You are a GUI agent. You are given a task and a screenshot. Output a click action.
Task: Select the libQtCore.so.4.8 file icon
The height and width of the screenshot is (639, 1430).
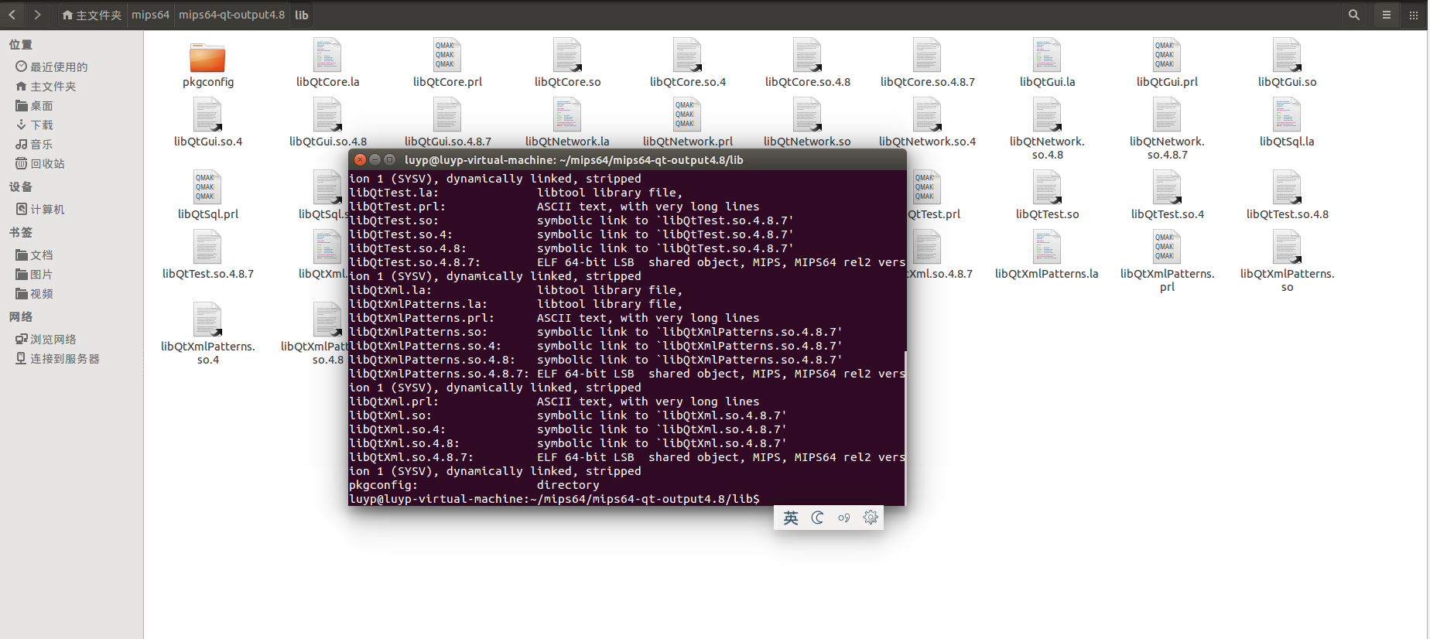[807, 55]
